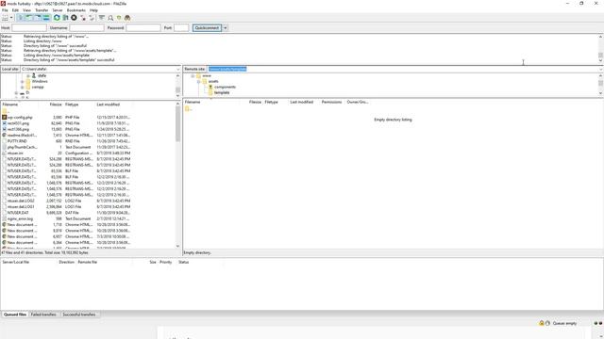Image resolution: width=604 pixels, height=339 pixels.
Task: Expand the xampp folder in local tree
Action: pos(23,88)
